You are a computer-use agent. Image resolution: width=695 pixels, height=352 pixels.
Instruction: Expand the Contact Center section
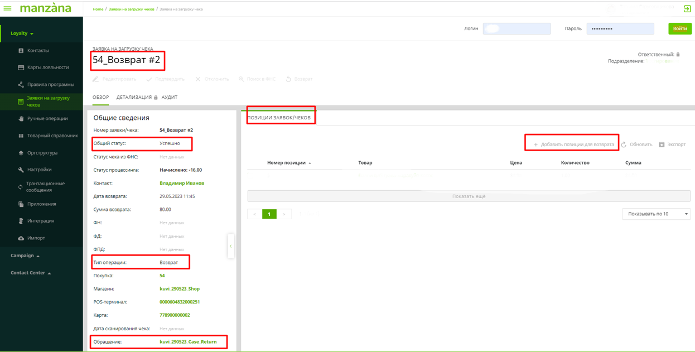(x=31, y=273)
